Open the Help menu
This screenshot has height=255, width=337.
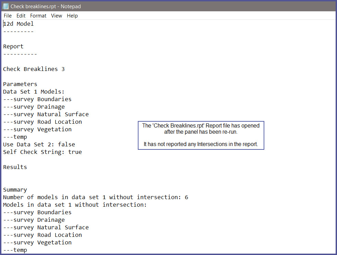pyautogui.click(x=72, y=16)
